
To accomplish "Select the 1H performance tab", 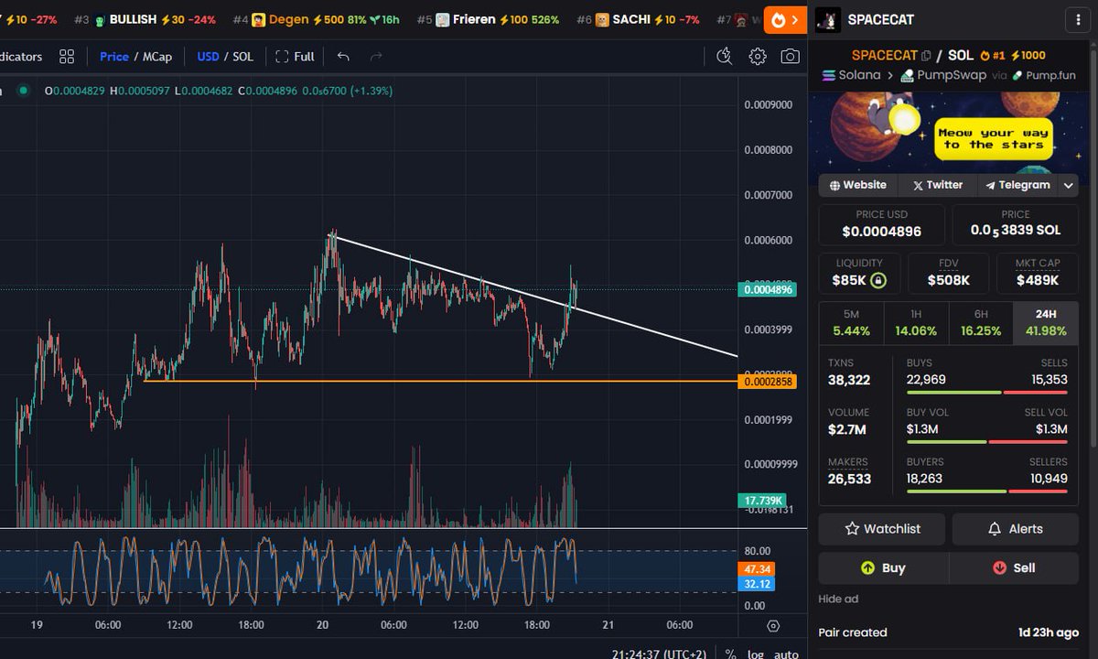I will (916, 323).
